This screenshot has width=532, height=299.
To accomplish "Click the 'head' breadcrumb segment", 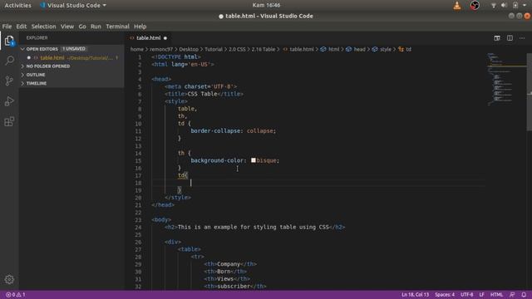I will click(359, 50).
